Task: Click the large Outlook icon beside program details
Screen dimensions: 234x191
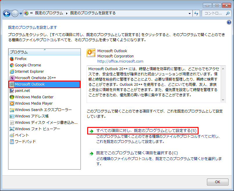Action: coord(91,53)
